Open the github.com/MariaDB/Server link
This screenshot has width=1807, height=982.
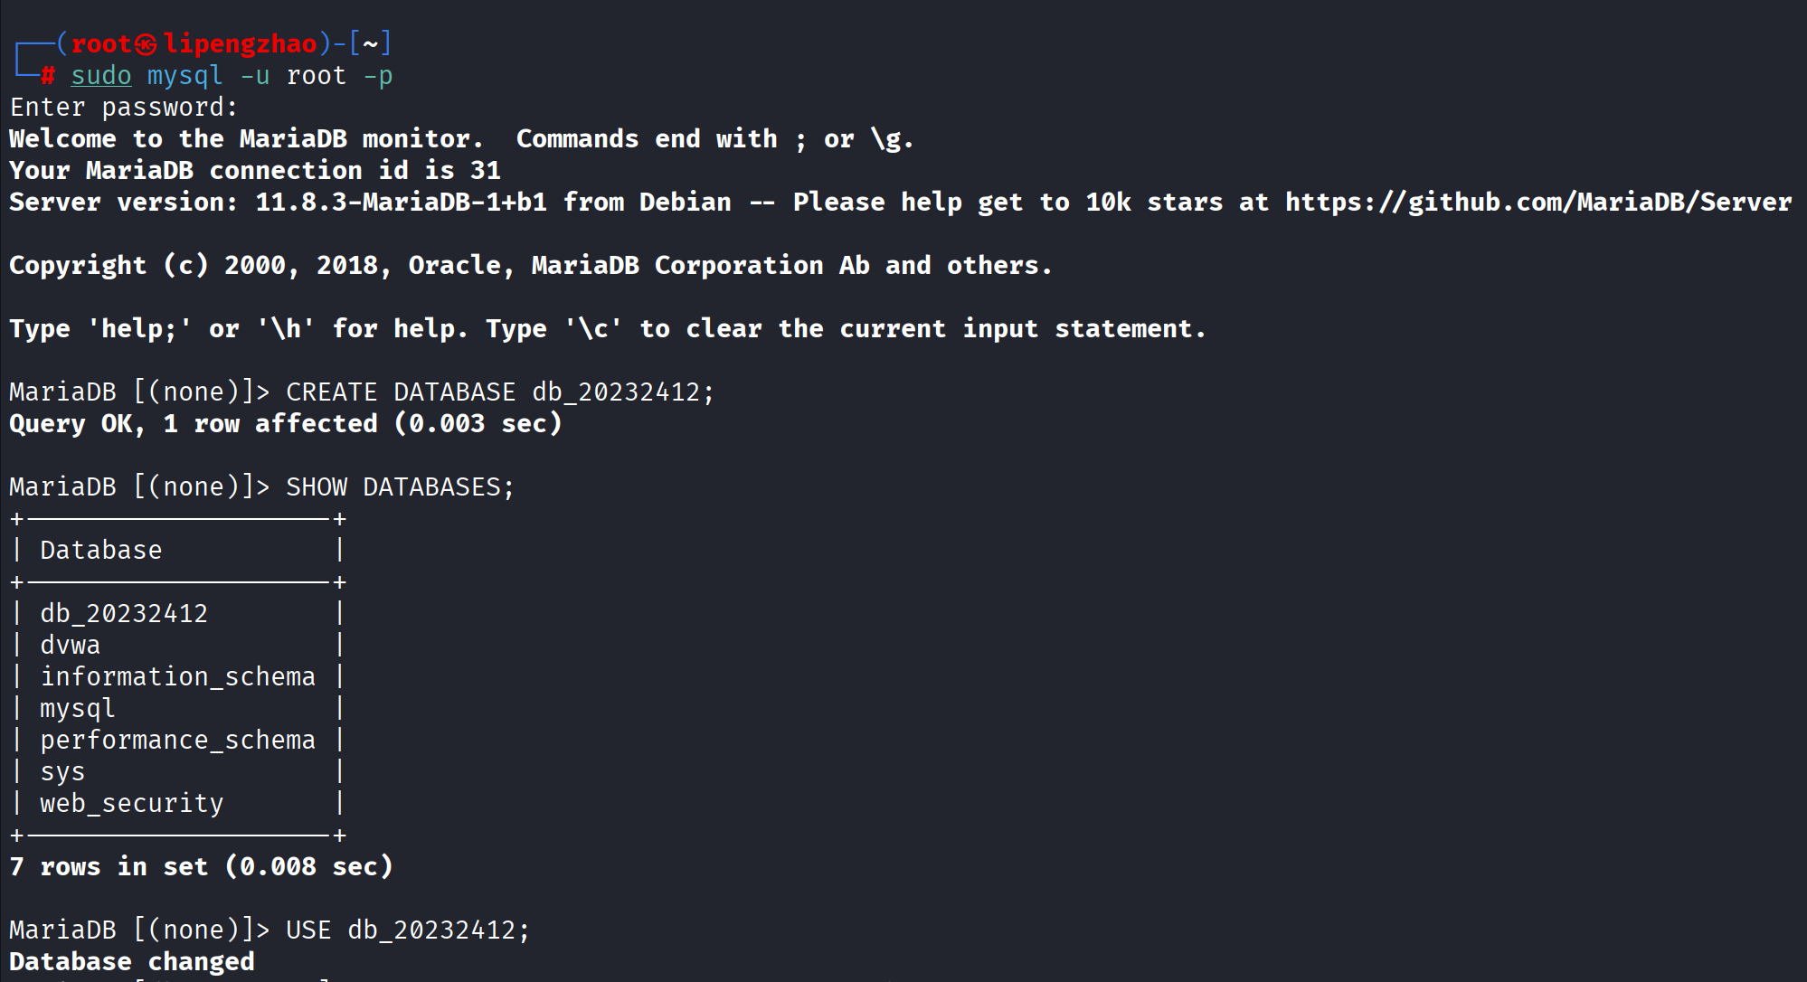1537,202
